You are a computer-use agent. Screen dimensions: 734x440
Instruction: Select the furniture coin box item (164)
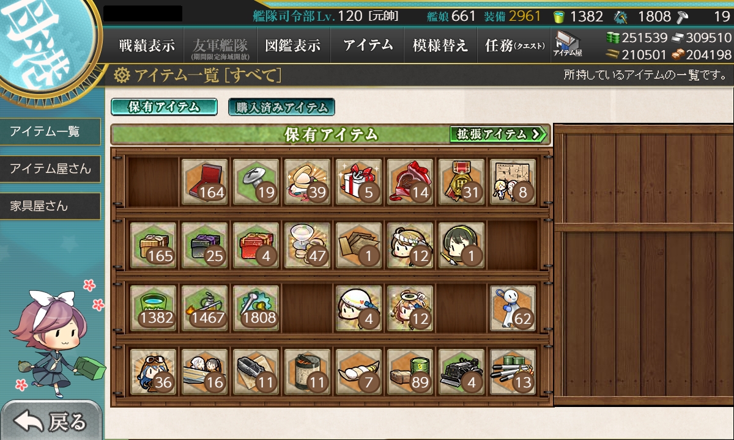coord(205,182)
